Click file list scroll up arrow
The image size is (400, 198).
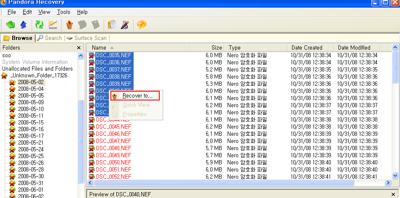coord(395,48)
